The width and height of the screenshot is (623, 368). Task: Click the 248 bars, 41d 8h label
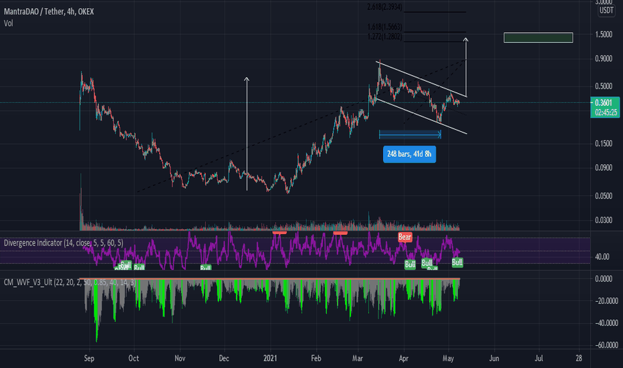click(409, 155)
